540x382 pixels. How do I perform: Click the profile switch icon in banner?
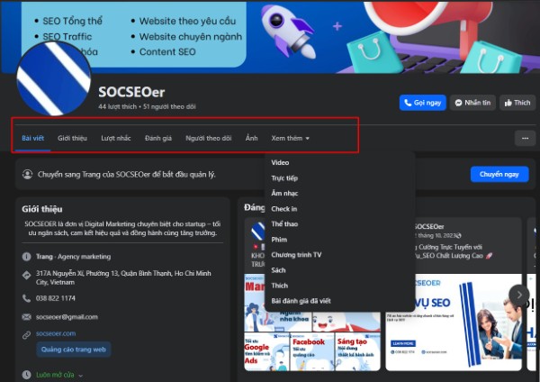pyautogui.click(x=27, y=174)
